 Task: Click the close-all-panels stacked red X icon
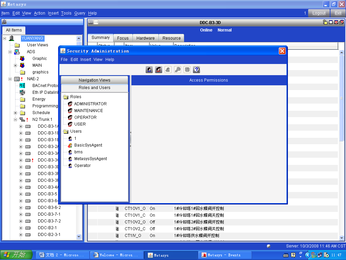[x=342, y=22]
